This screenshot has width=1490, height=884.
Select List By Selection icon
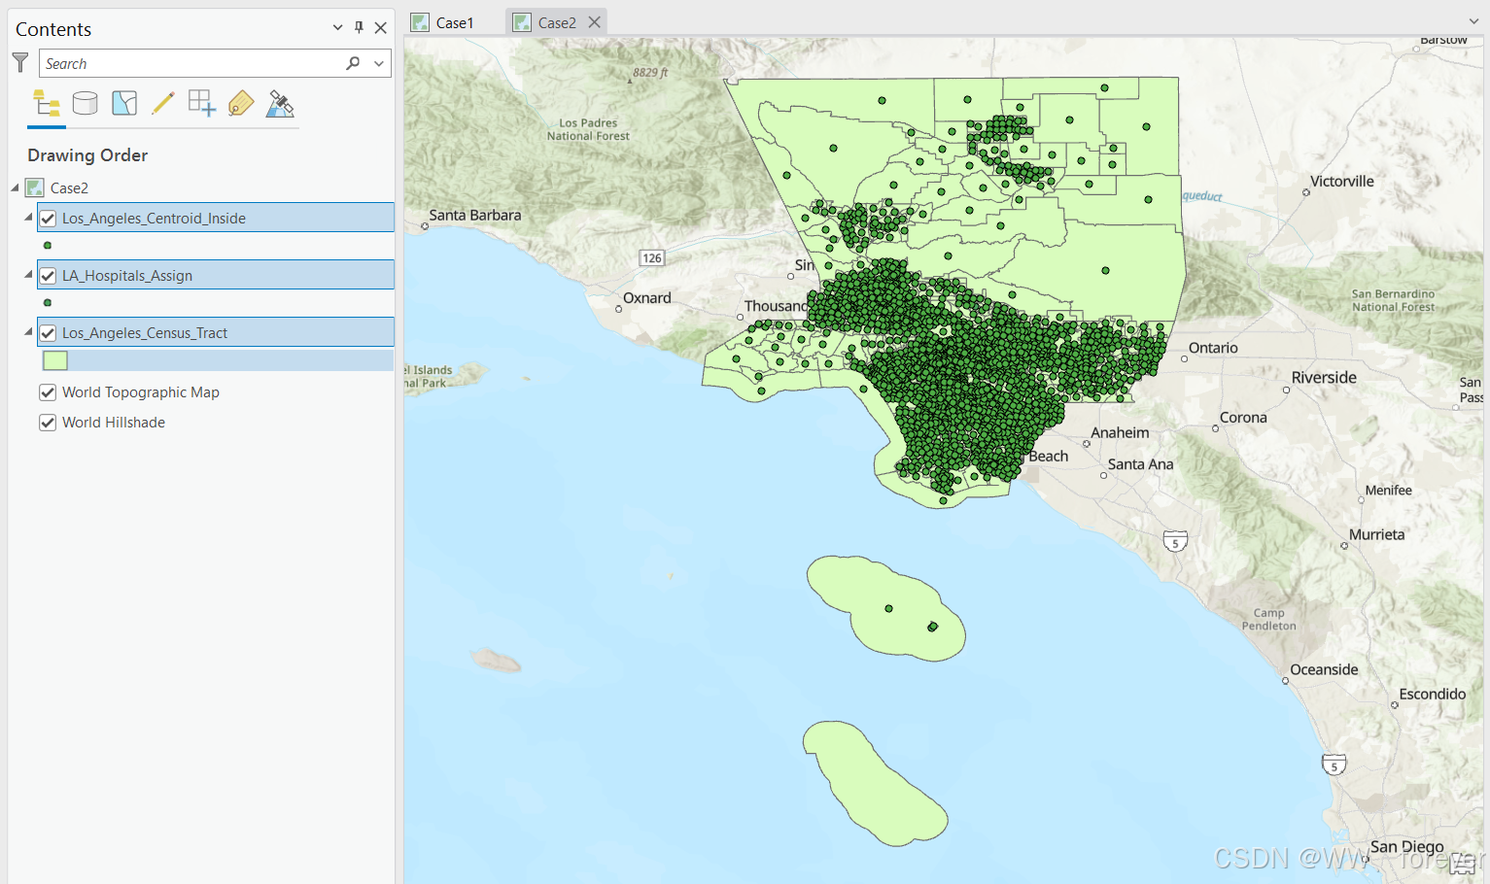[x=124, y=103]
